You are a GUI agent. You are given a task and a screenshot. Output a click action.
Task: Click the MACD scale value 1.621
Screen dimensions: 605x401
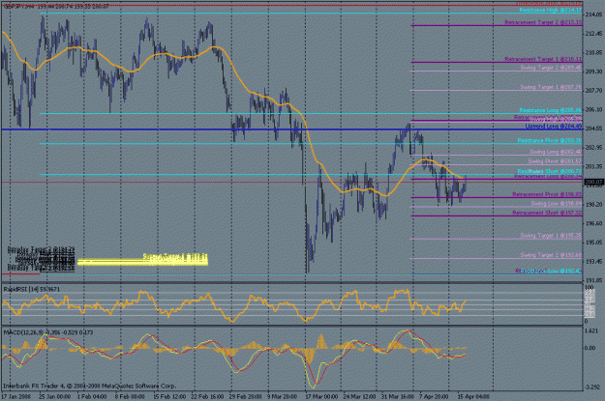click(x=591, y=330)
